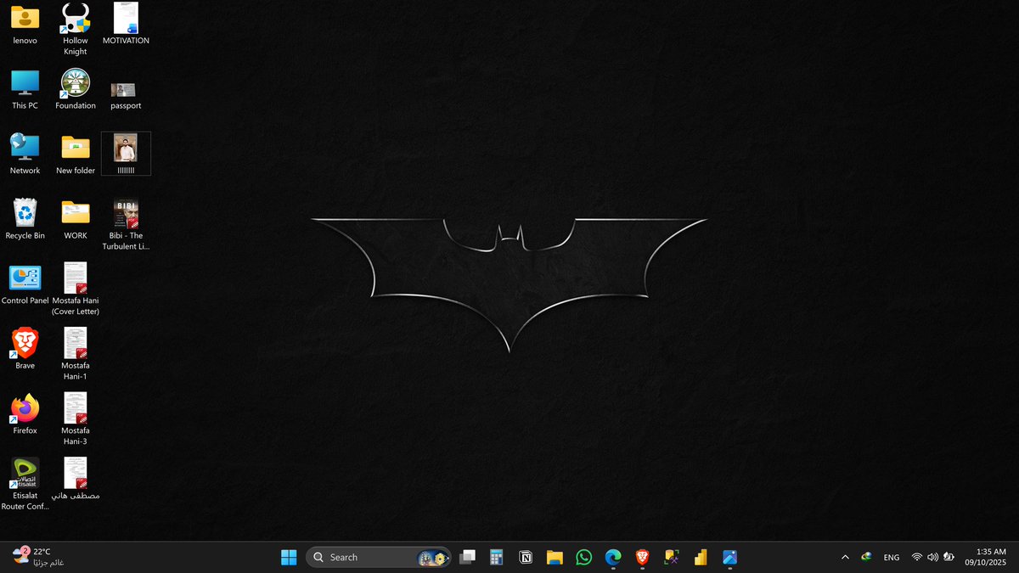
Task: Show hidden system tray icons
Action: (845, 557)
